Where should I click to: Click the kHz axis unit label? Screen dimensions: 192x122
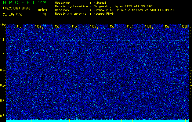[x=3, y=25]
